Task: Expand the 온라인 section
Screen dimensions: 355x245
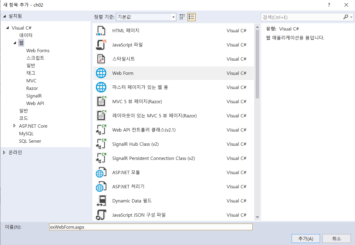Action: tap(4, 152)
